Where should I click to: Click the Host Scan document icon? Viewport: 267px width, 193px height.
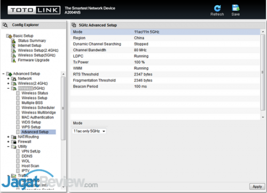point(18,166)
